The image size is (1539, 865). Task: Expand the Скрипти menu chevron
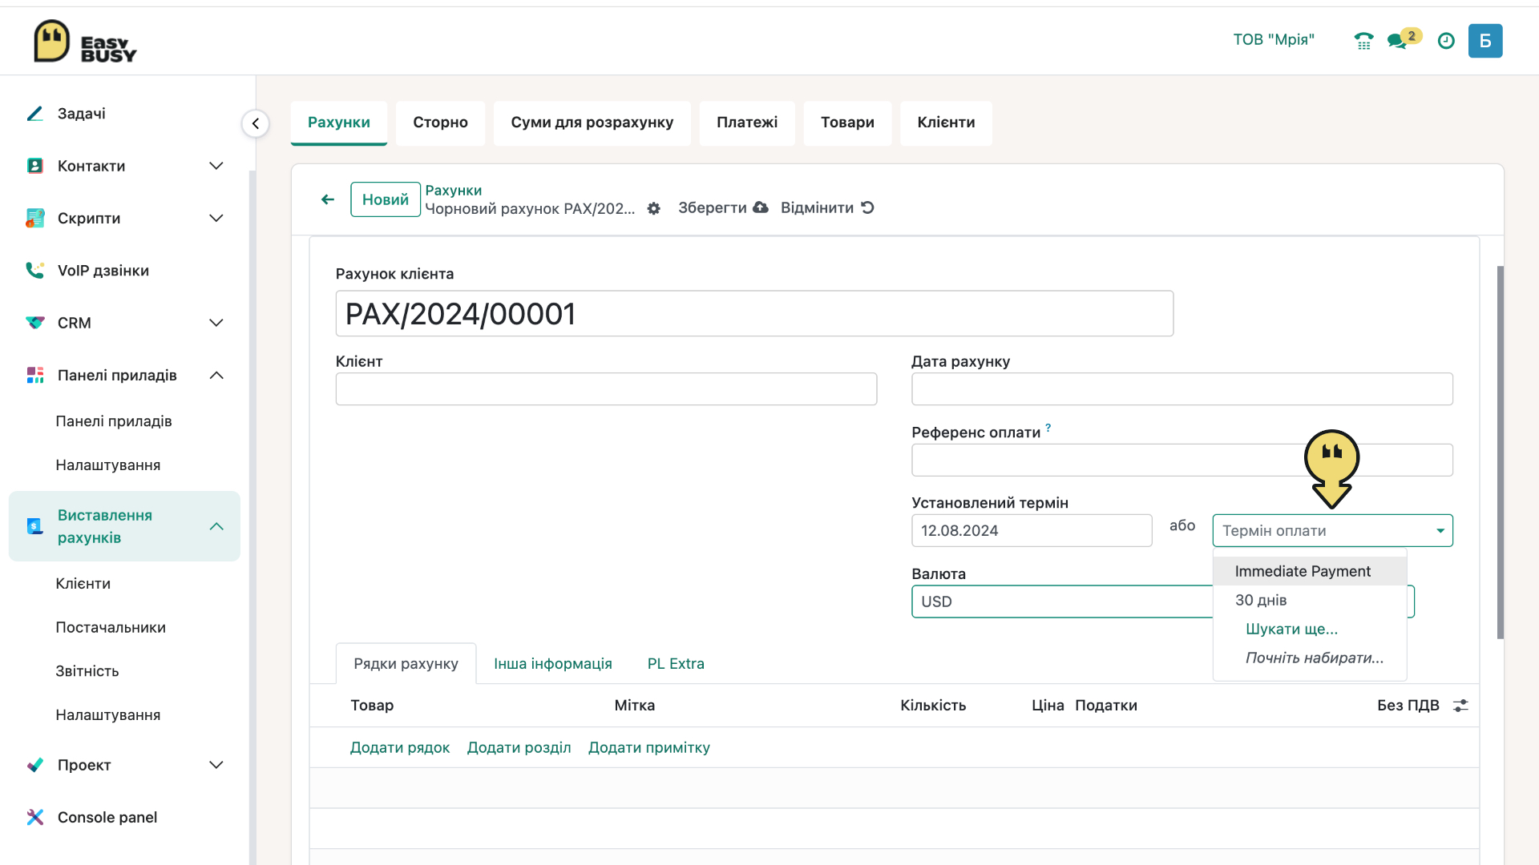tap(216, 218)
